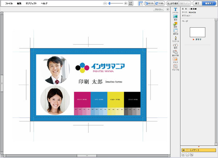Delete layer with the minus button

187,155
